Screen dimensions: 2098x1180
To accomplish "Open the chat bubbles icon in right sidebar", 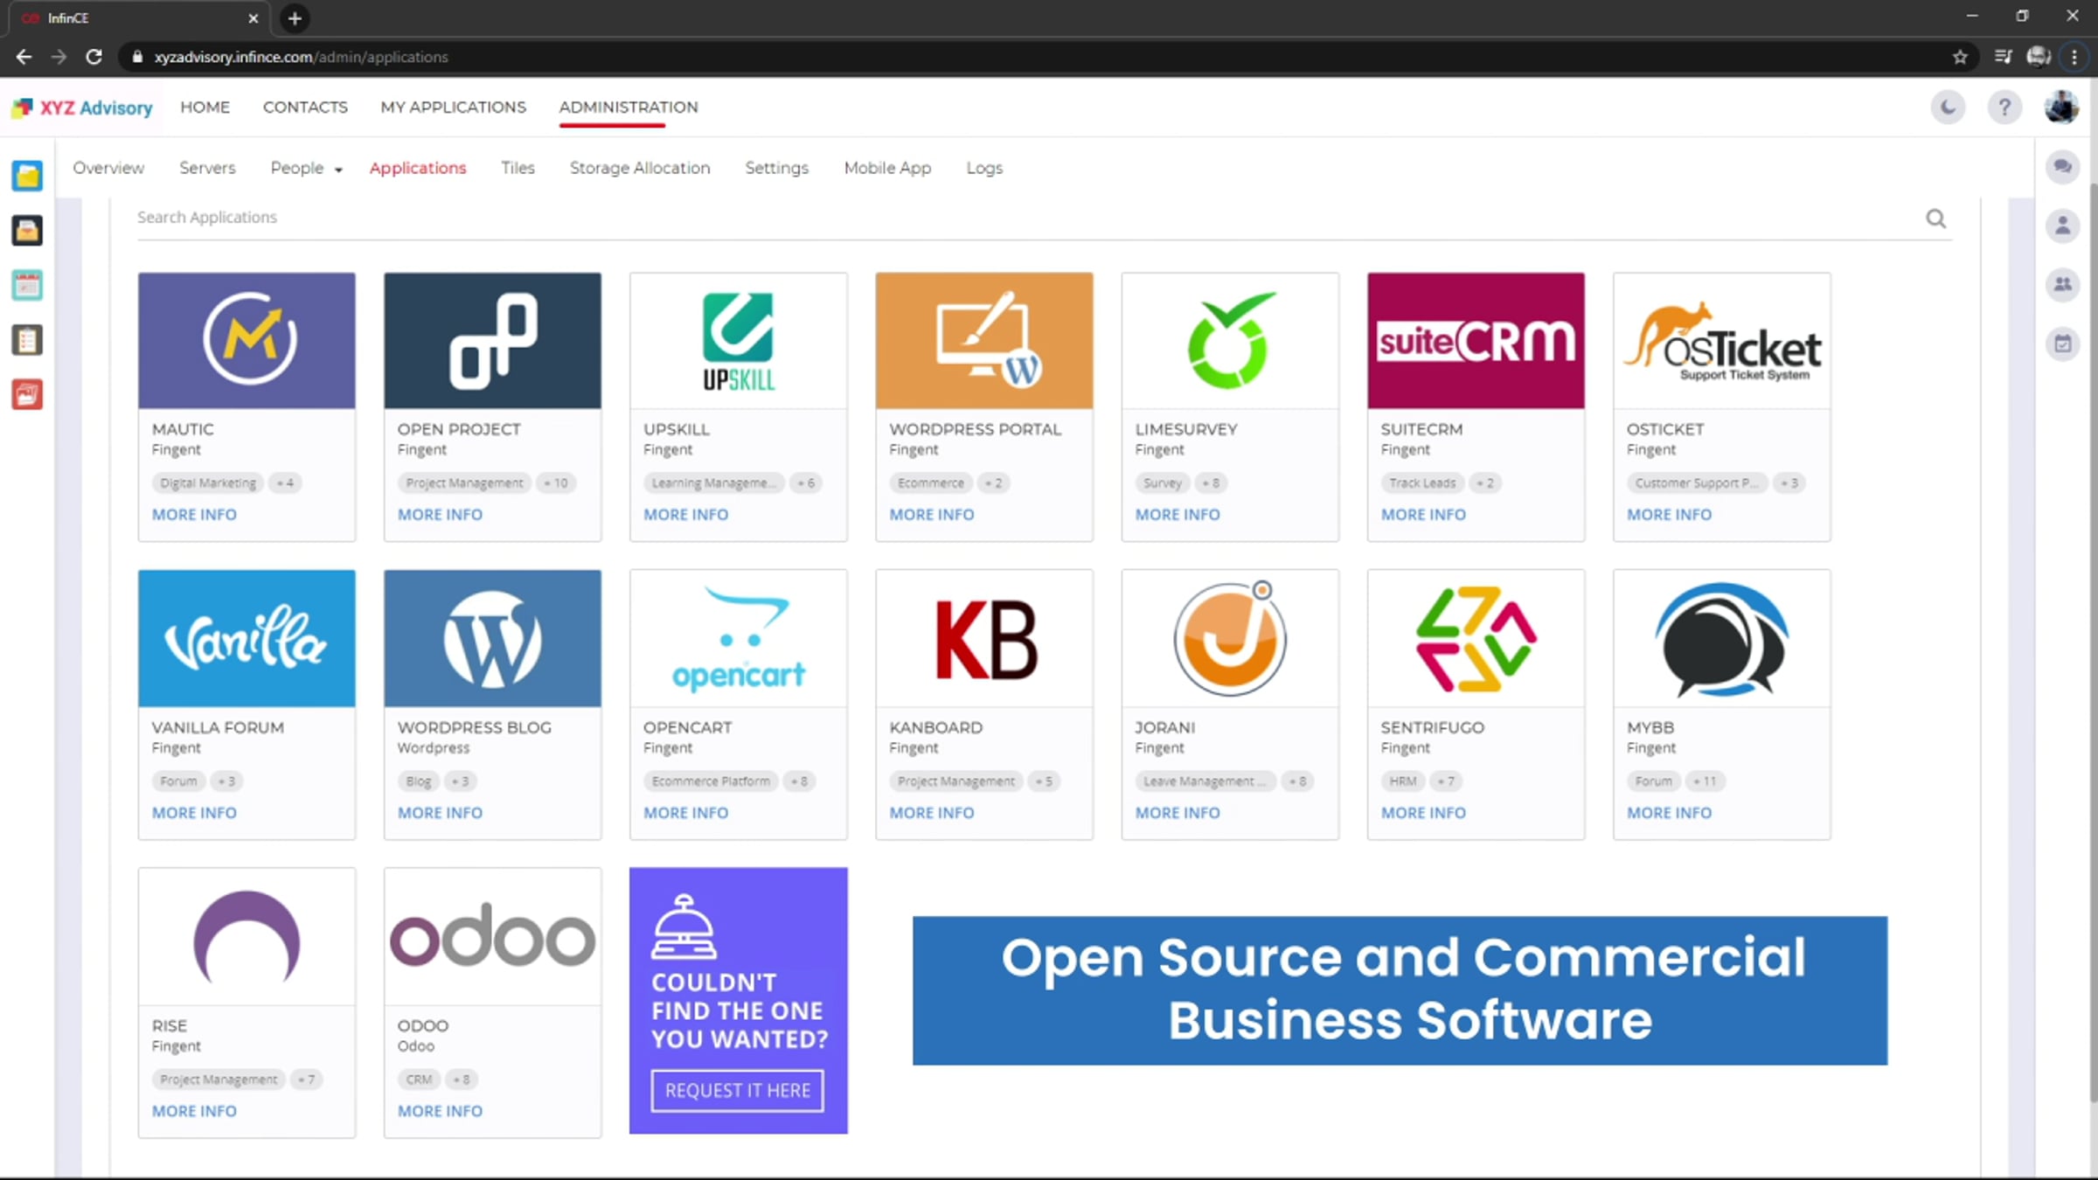I will point(2063,167).
